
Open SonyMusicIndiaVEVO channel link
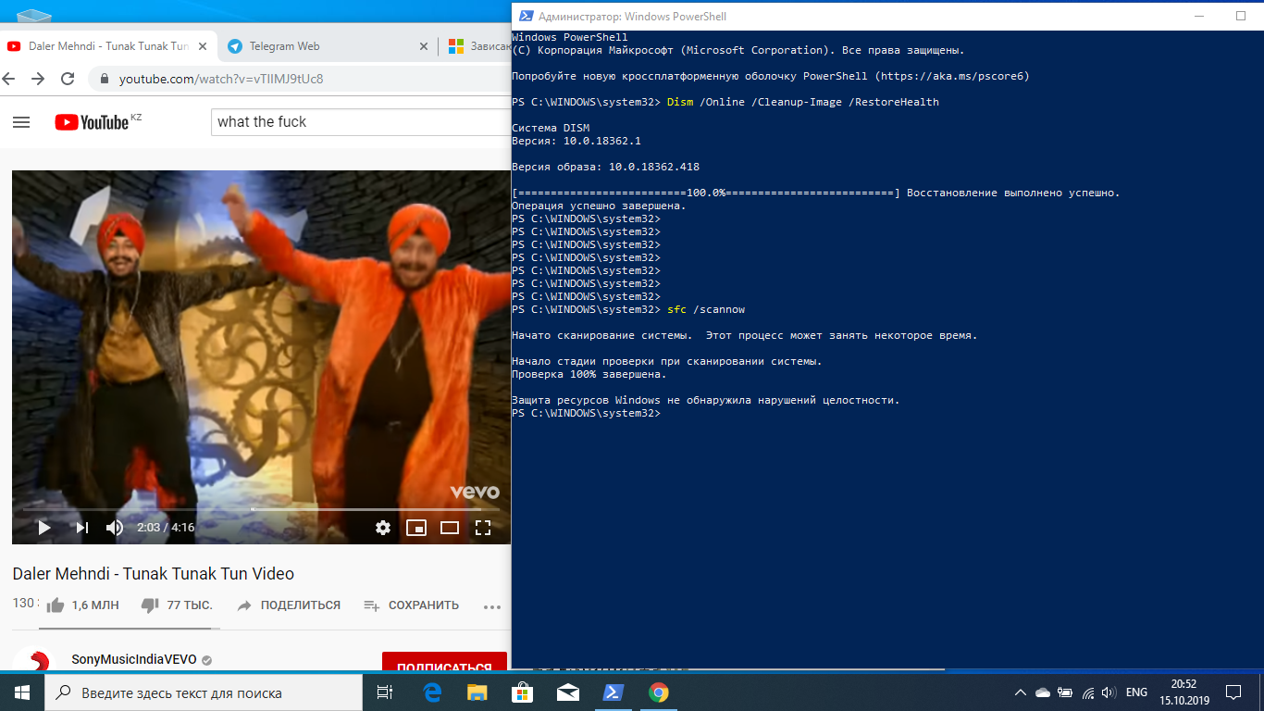click(x=134, y=660)
